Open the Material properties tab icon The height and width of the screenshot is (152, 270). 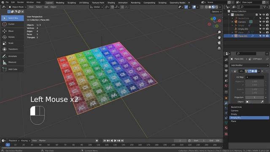(x=226, y=128)
